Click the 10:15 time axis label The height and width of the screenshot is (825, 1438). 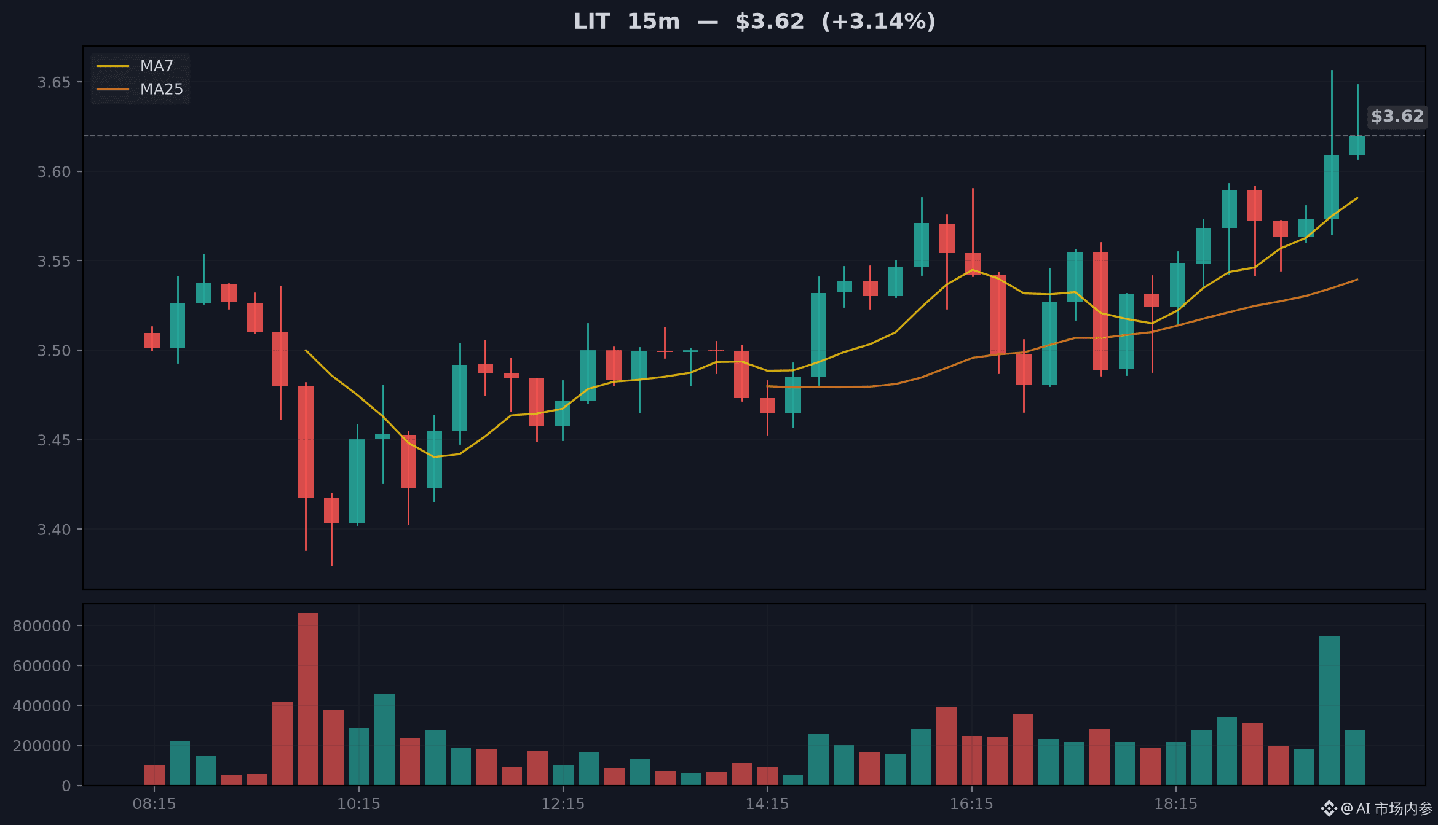click(358, 803)
